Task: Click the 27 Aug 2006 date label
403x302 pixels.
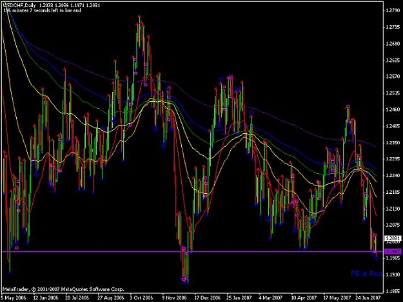Action: click(x=111, y=298)
